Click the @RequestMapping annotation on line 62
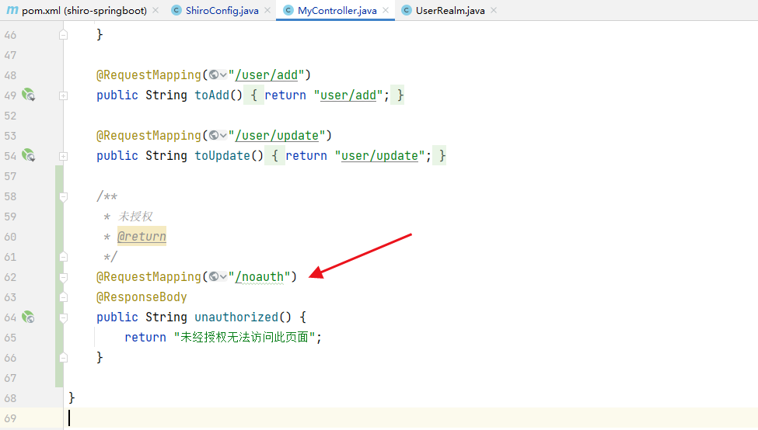Image resolution: width=758 pixels, height=430 pixels. [149, 277]
